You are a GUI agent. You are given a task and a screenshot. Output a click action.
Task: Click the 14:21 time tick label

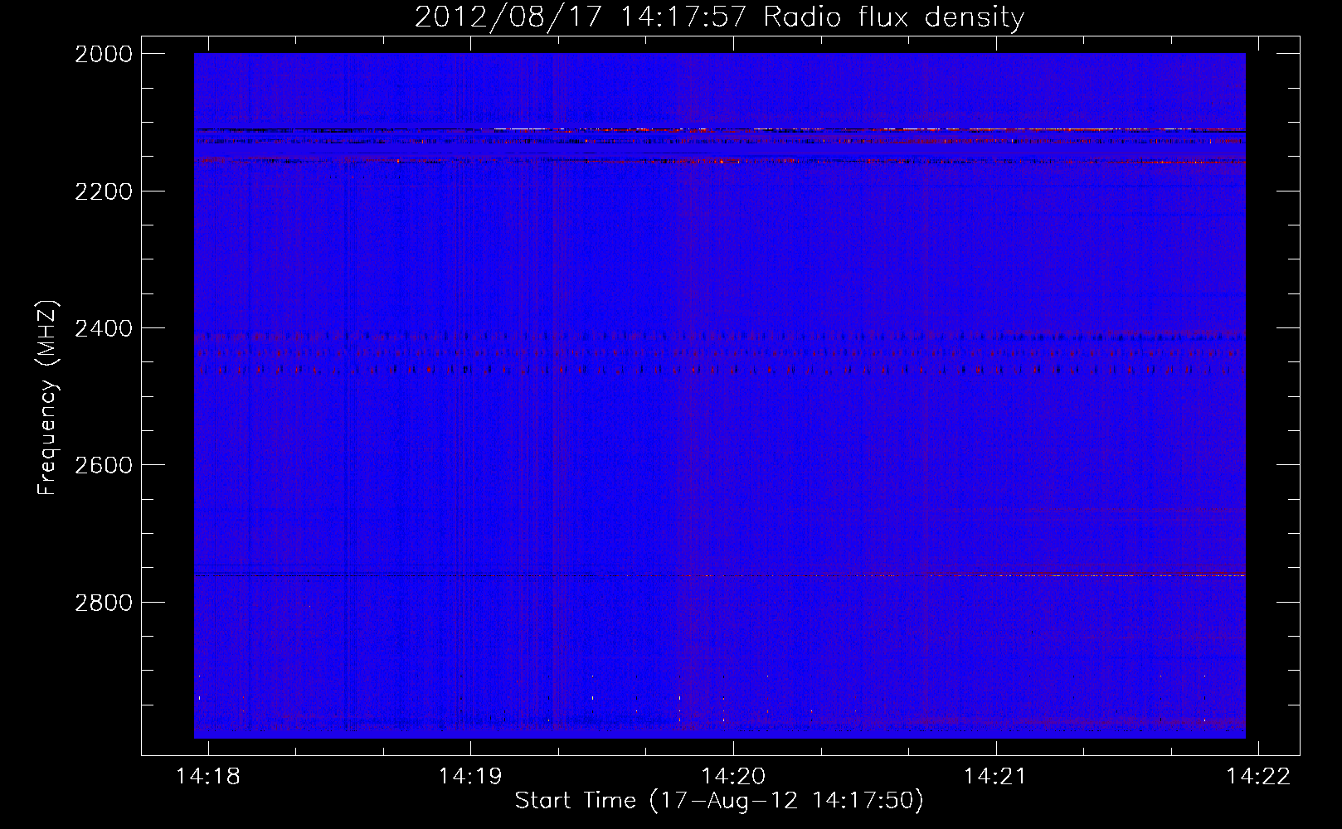(995, 776)
